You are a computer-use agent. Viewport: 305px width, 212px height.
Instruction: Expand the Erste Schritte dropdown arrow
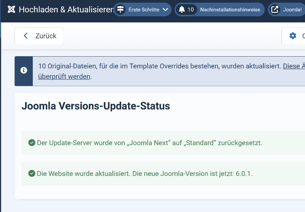[165, 9]
